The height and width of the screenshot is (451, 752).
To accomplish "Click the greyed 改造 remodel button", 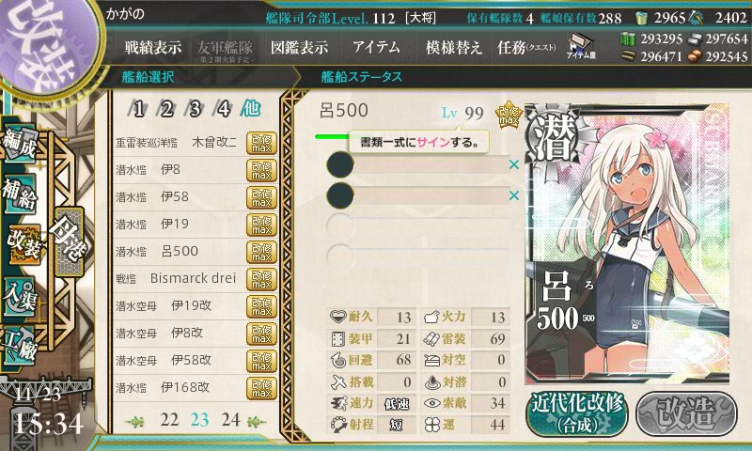I will pos(686,413).
